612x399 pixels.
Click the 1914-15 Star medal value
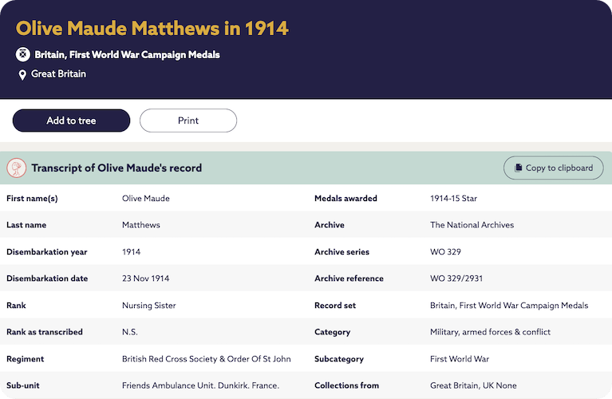point(453,198)
